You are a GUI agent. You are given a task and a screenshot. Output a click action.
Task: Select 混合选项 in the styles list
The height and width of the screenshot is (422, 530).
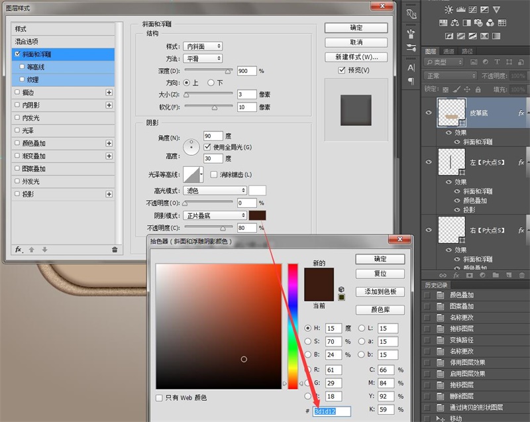pyautogui.click(x=63, y=42)
